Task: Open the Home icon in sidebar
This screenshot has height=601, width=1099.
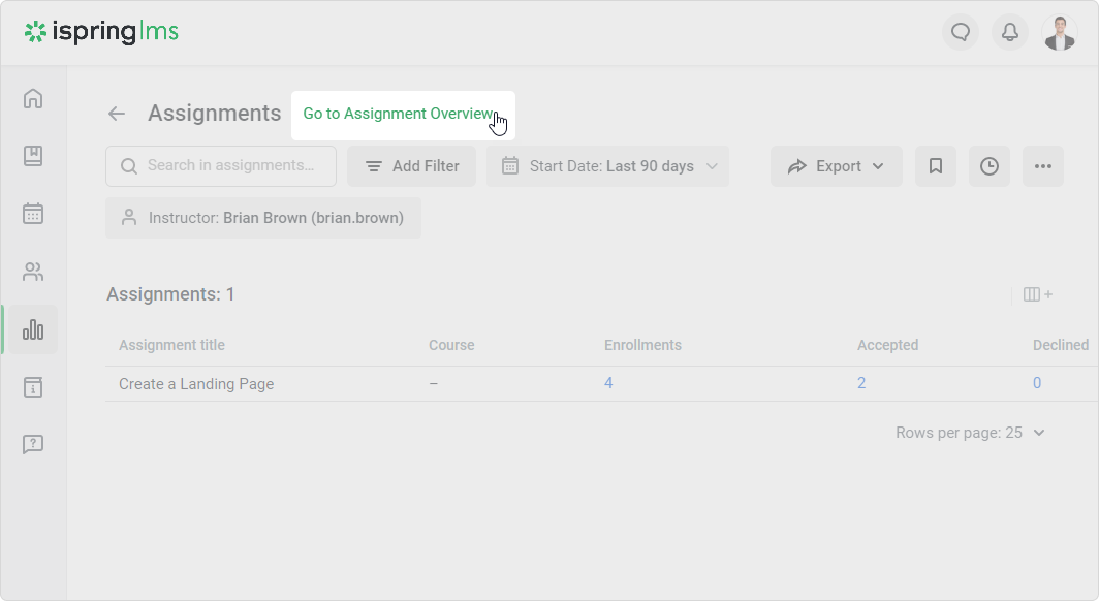Action: point(33,99)
